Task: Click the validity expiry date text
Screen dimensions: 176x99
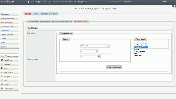Action: [120, 2]
